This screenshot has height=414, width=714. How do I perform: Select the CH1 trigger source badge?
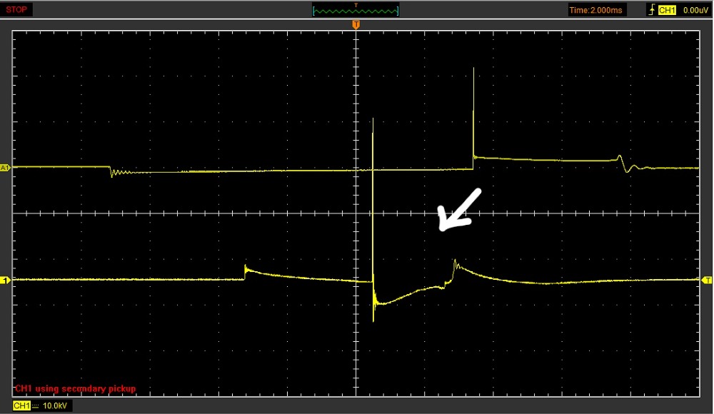[667, 11]
